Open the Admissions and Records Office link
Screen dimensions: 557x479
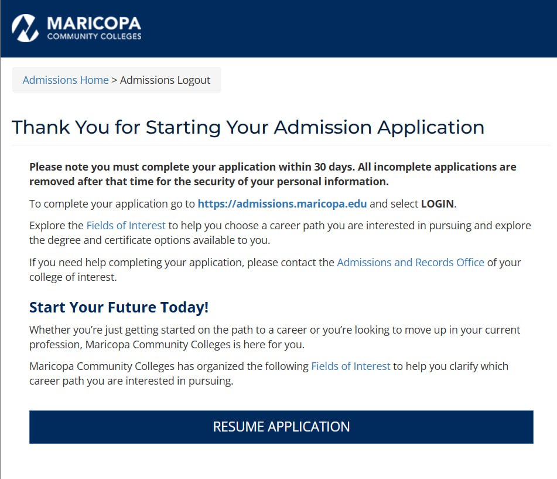pyautogui.click(x=410, y=262)
